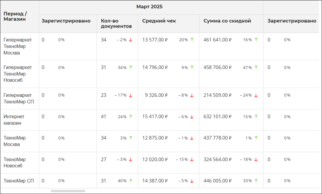Click red arrow next to −1% average check
The image size is (322, 194).
(x=192, y=138)
